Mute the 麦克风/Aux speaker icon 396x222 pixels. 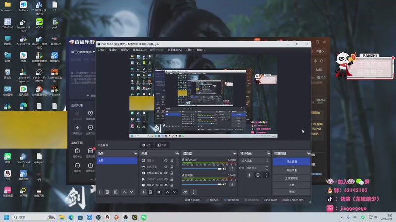coord(224,169)
